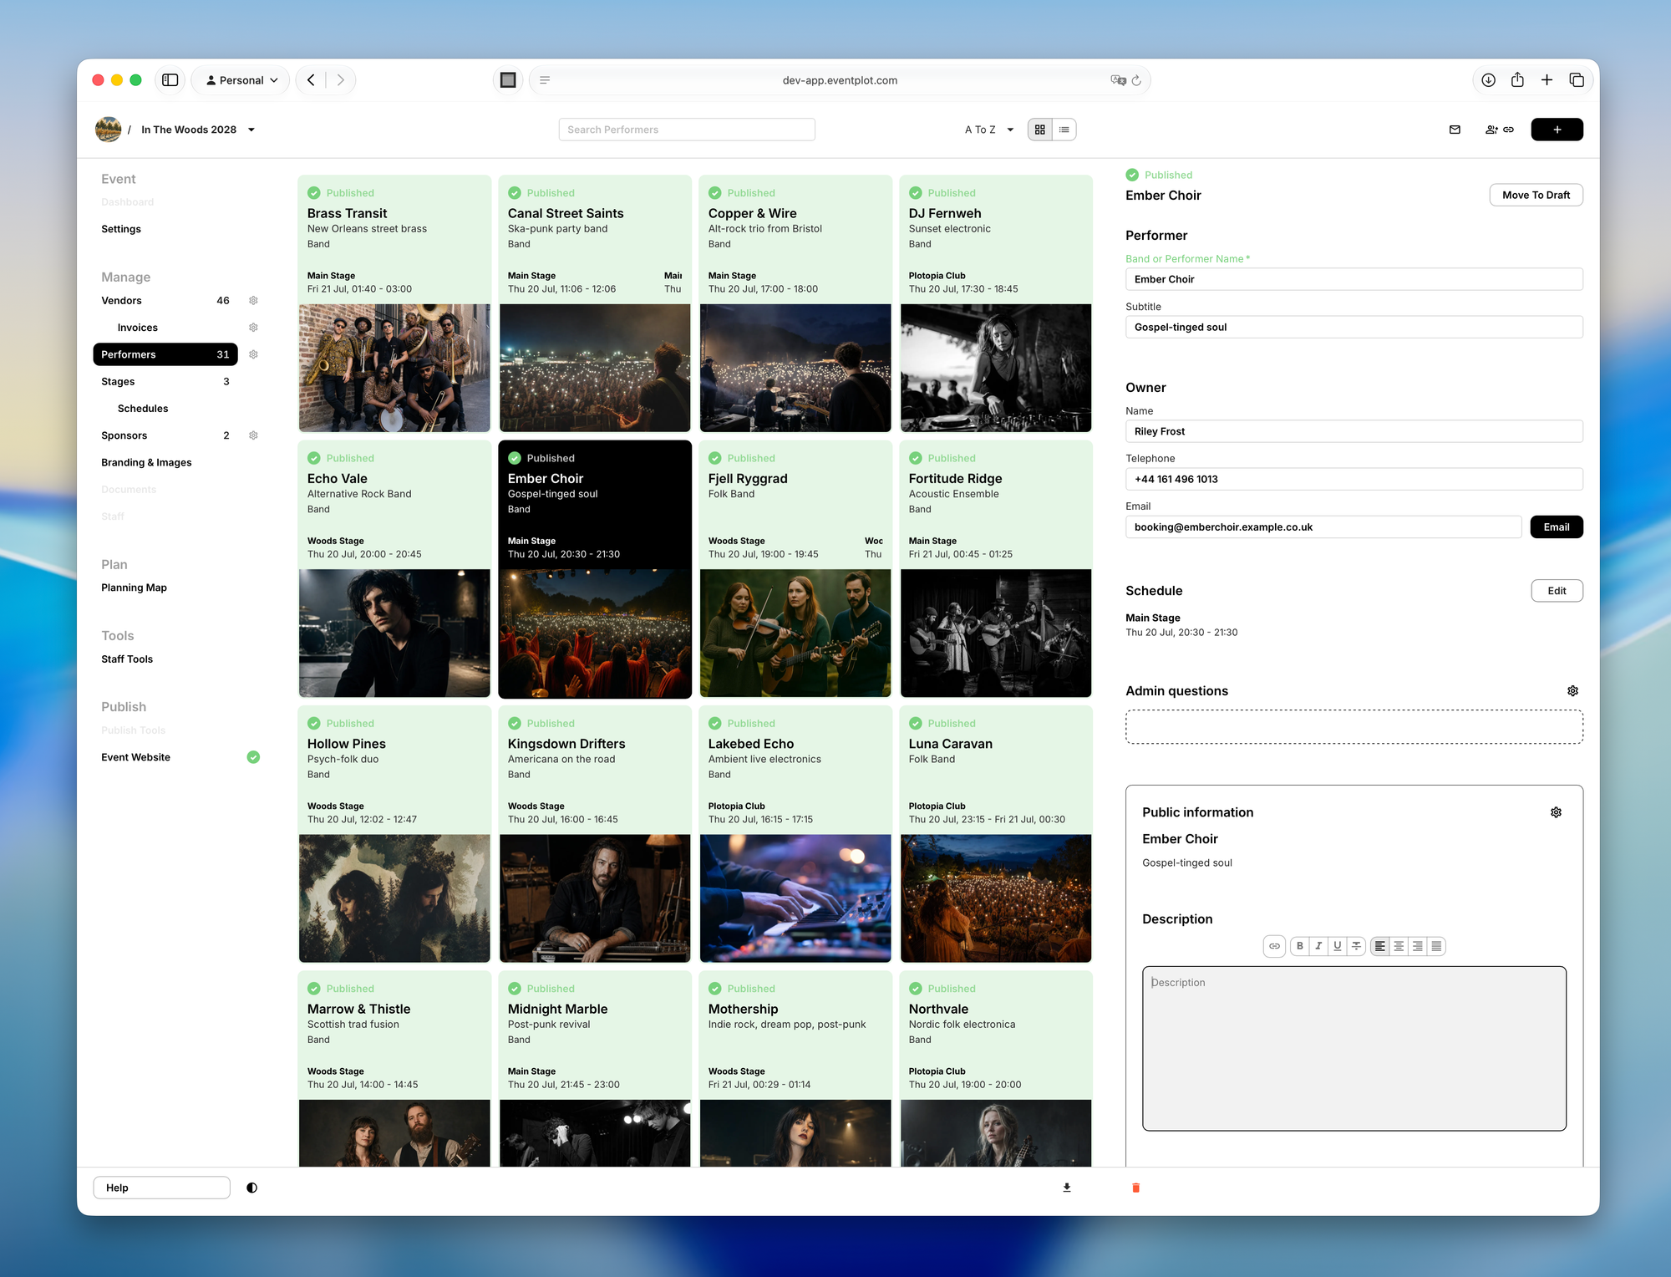Click the invite user link icon
The height and width of the screenshot is (1277, 1671).
click(x=1500, y=130)
